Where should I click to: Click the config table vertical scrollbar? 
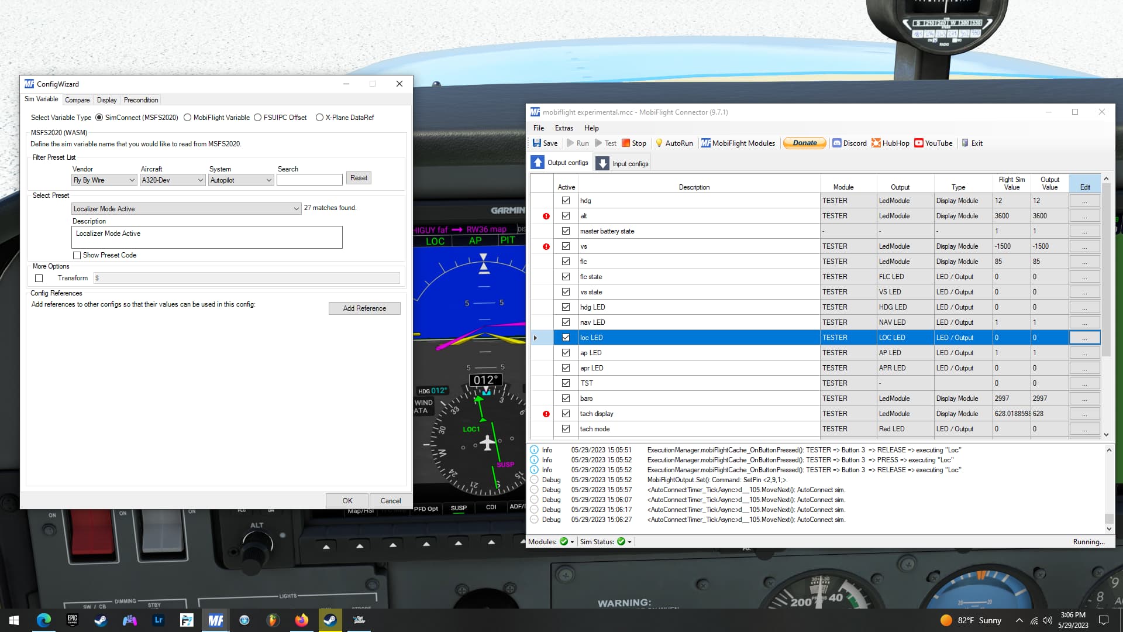click(x=1106, y=269)
